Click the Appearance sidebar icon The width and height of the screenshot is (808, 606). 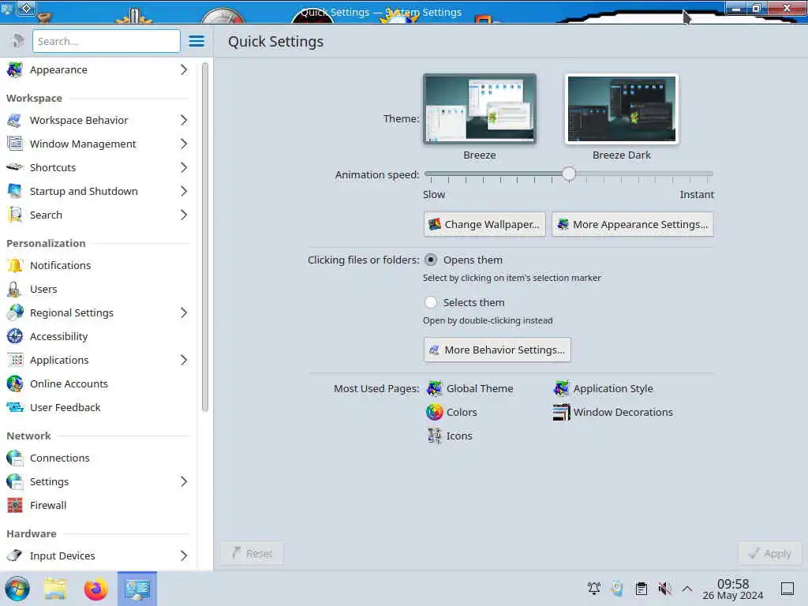point(15,69)
